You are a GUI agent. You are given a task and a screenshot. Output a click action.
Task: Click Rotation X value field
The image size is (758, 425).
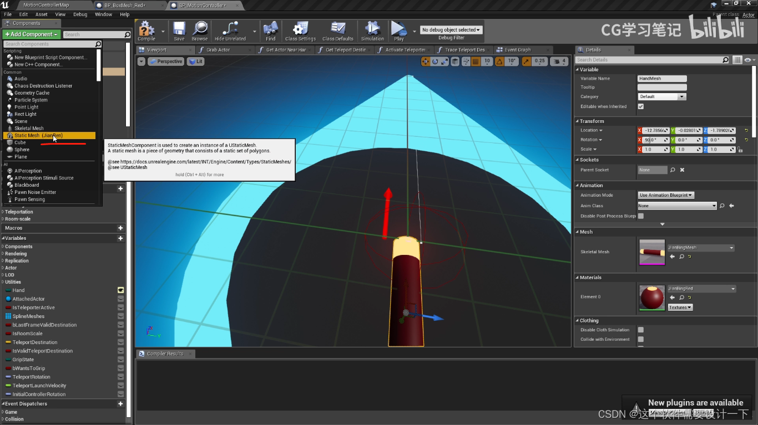click(656, 140)
